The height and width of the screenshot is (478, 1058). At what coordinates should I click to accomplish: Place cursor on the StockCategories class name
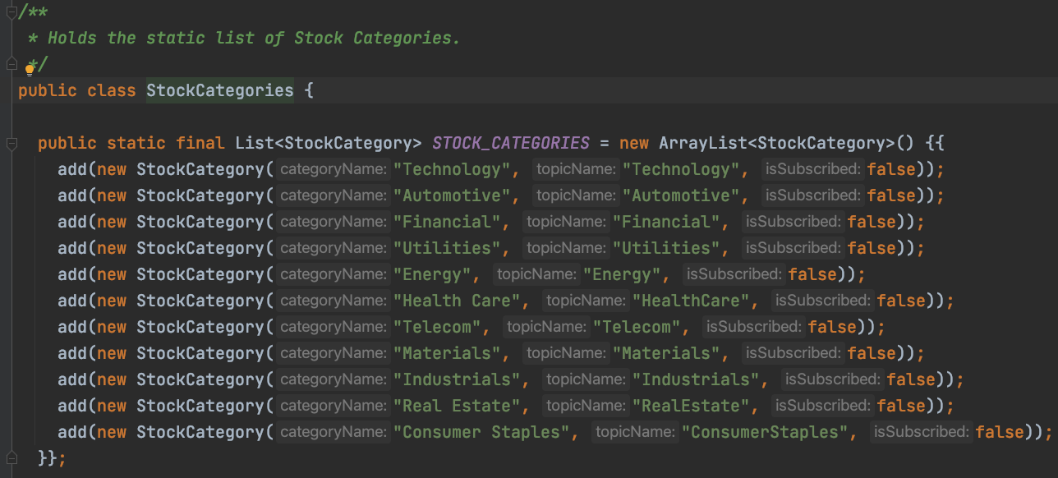pyautogui.click(x=219, y=90)
